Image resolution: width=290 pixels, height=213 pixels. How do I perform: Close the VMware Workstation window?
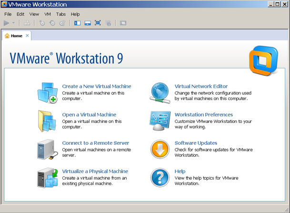tap(284, 4)
